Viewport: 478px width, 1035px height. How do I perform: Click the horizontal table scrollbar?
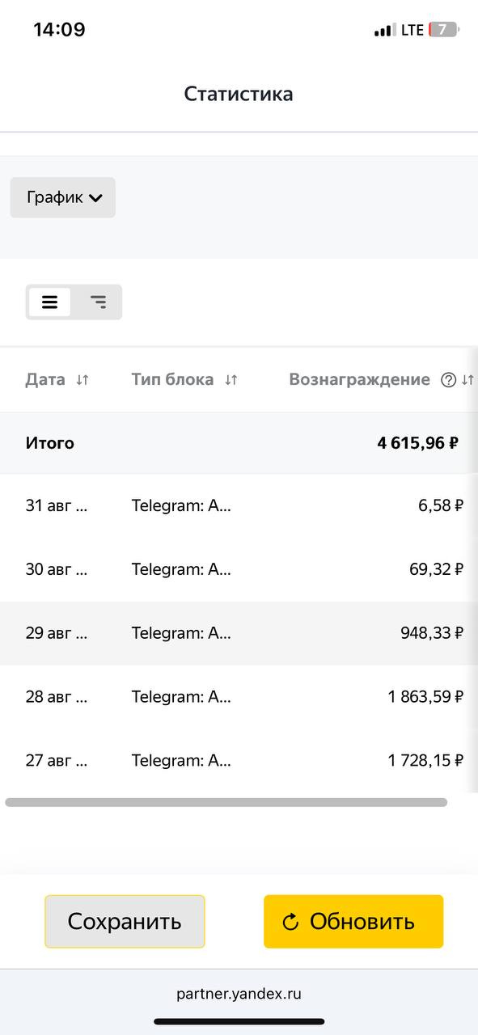[226, 802]
